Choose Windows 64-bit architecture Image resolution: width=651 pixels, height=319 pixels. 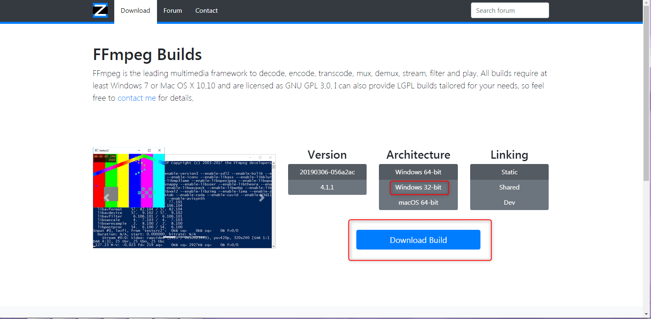pos(418,172)
